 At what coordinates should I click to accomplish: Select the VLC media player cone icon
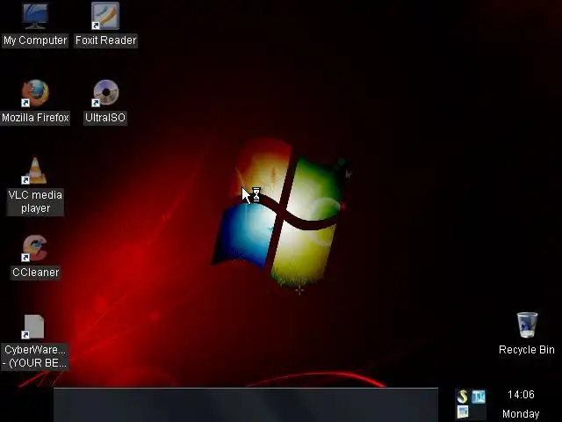34,171
